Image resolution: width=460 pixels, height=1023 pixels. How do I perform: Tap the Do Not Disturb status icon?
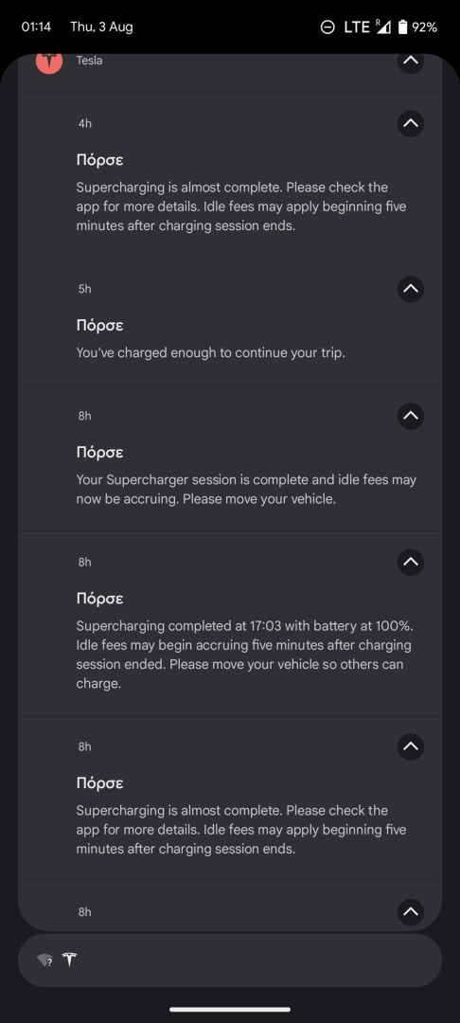[327, 27]
